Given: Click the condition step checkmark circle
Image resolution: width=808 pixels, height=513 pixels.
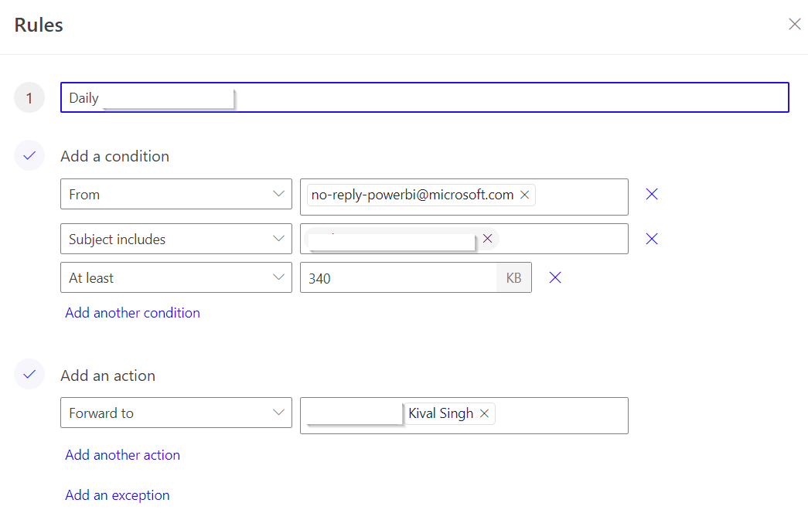Looking at the screenshot, I should tap(29, 155).
